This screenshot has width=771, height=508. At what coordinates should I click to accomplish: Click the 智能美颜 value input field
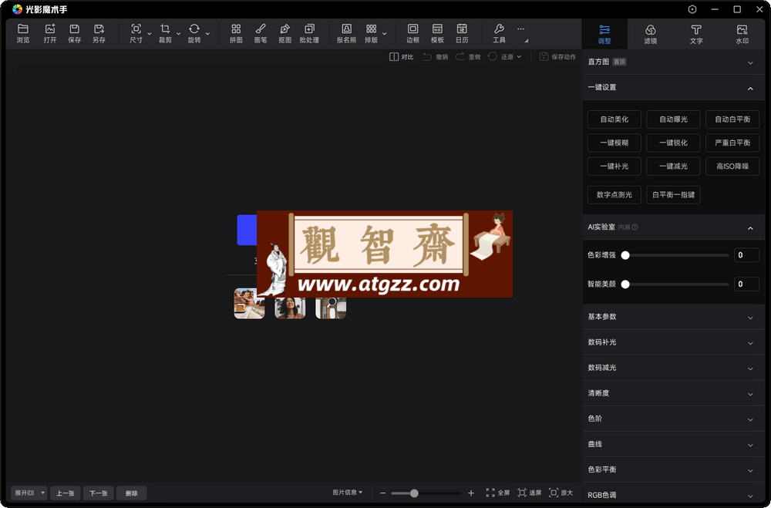(x=746, y=284)
